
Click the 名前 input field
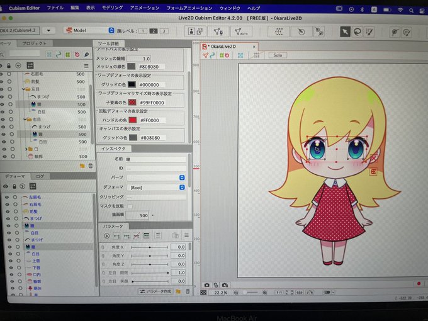point(156,159)
